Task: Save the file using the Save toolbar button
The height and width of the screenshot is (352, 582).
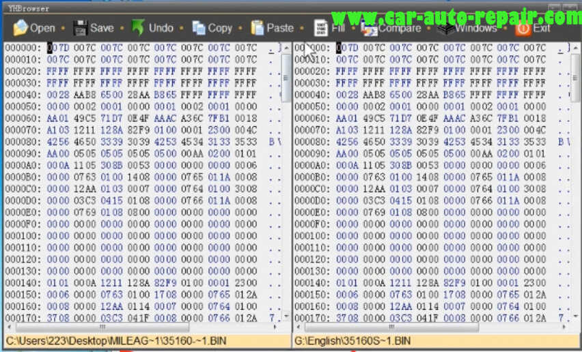Action: 94,28
